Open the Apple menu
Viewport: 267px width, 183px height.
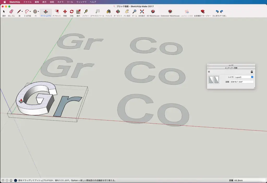pos(5,2)
